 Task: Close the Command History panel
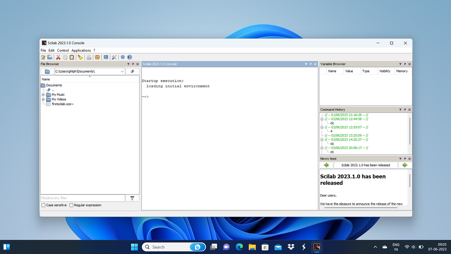click(x=409, y=110)
